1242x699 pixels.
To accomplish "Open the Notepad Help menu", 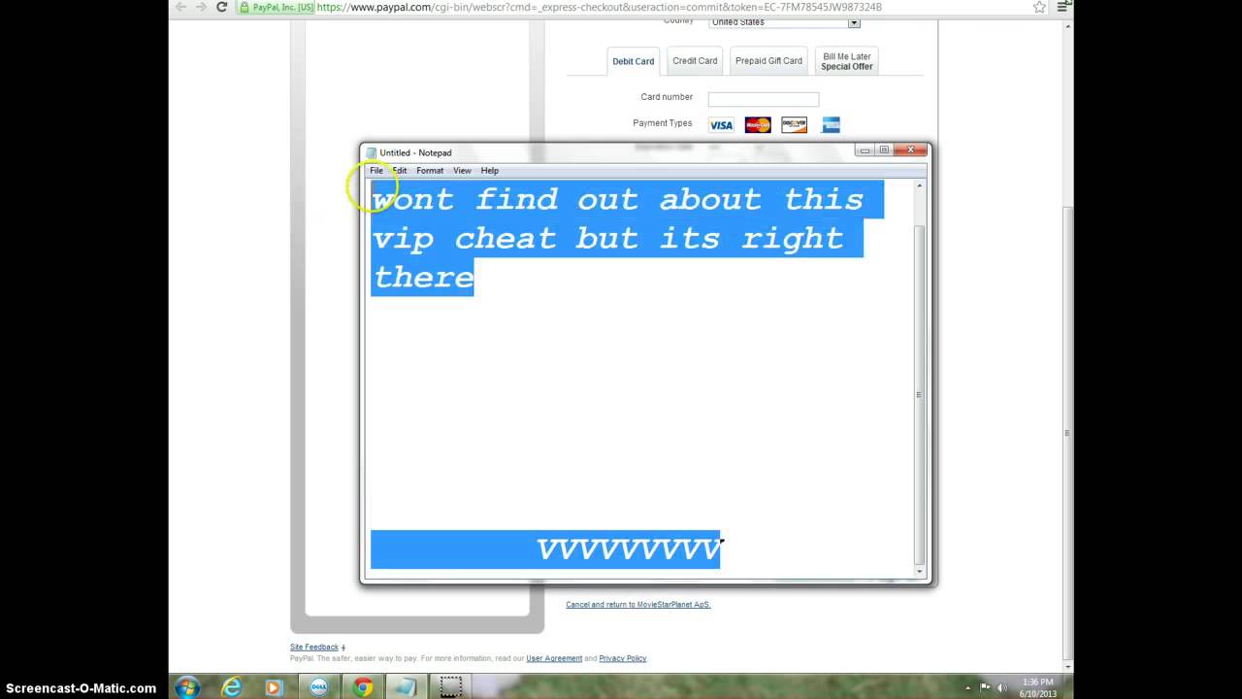I will [490, 171].
